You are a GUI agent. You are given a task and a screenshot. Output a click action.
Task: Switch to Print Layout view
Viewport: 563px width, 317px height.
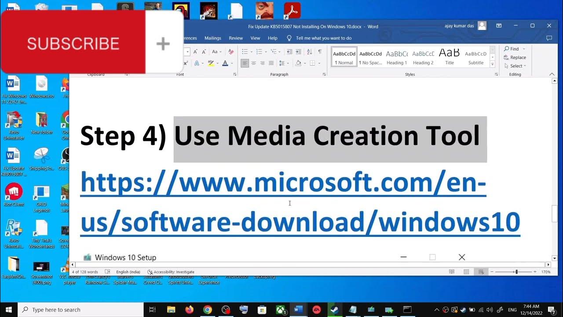(x=466, y=272)
